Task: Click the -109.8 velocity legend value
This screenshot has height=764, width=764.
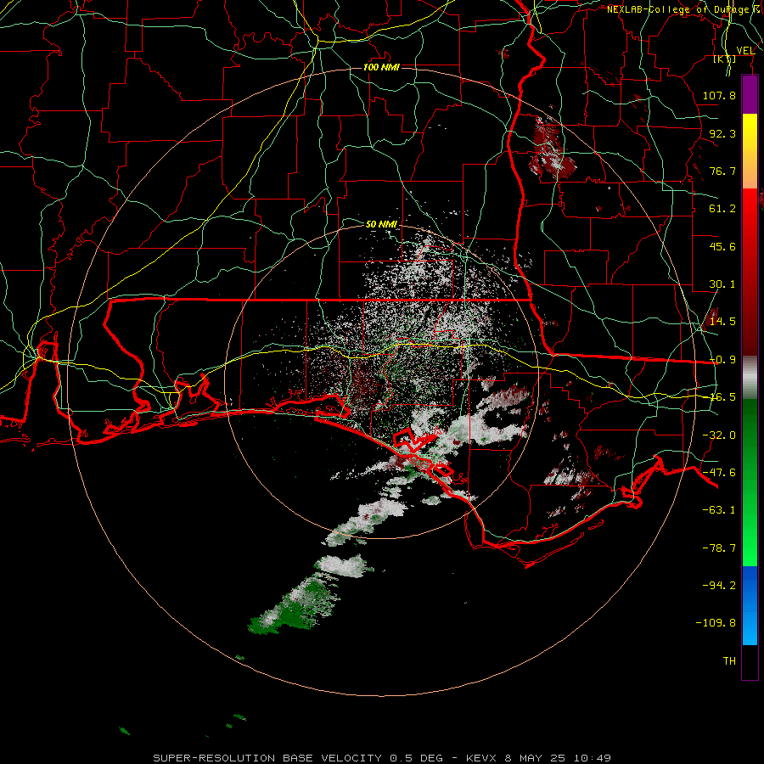Action: pyautogui.click(x=716, y=623)
